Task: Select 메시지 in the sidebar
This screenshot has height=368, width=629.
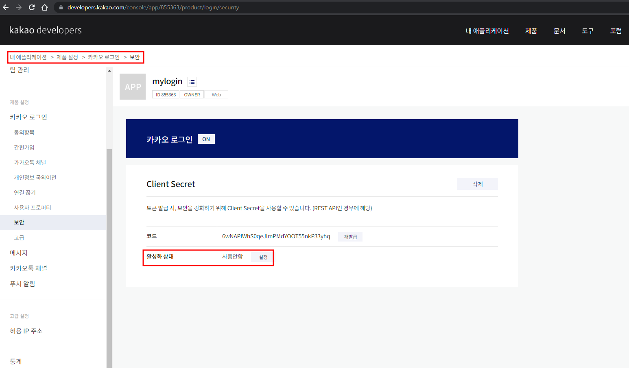Action: [19, 253]
